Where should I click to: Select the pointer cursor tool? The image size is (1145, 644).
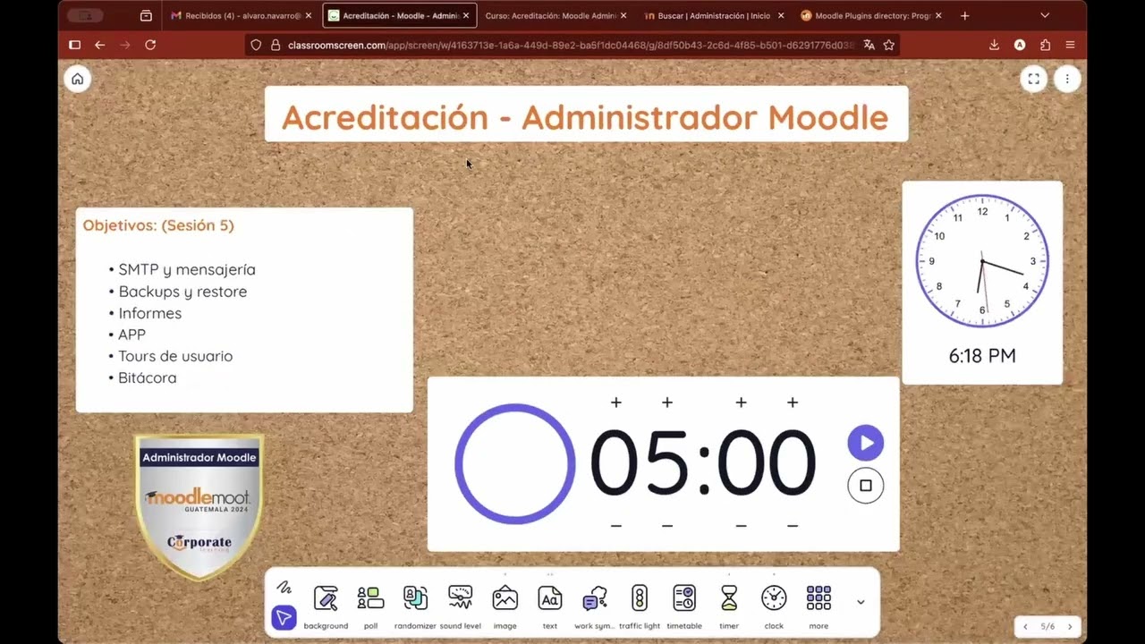284,617
